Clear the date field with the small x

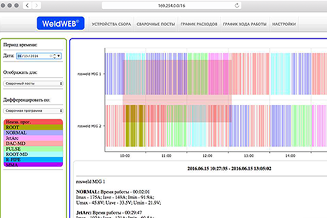pyautogui.click(x=51, y=56)
